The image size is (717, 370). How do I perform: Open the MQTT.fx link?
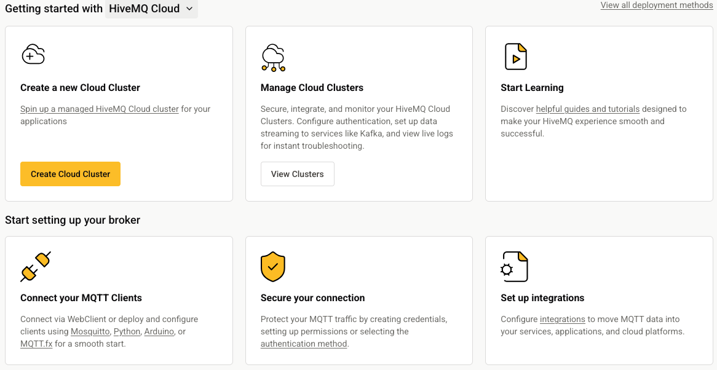[x=36, y=344]
